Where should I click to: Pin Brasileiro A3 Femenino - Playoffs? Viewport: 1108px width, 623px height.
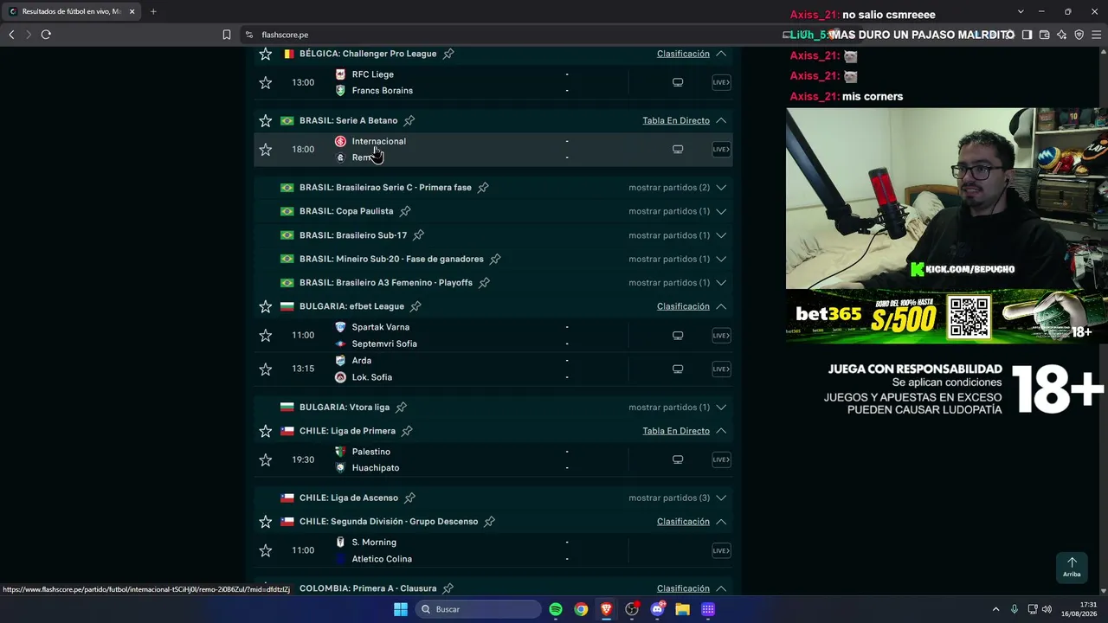pos(485,283)
